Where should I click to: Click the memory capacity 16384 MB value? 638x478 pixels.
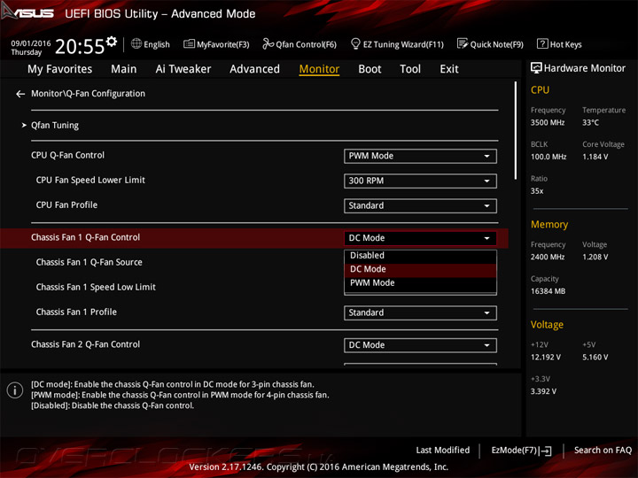548,291
